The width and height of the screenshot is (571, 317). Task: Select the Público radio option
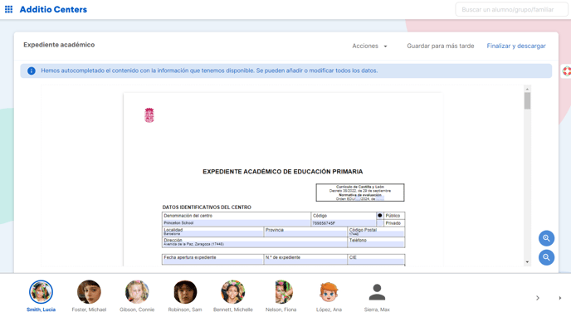coord(380,216)
